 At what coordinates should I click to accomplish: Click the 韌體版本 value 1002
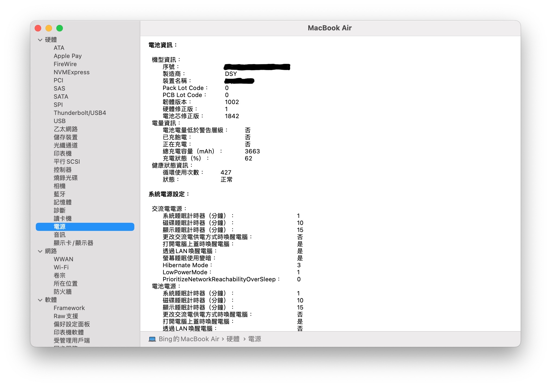pyautogui.click(x=232, y=102)
